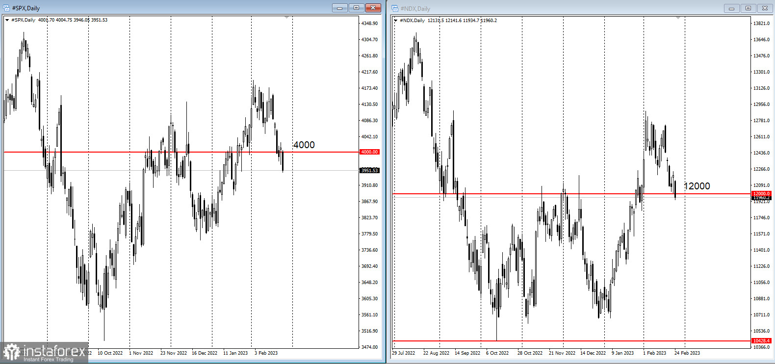Click the 10366.0 price on the NDX scale
Image resolution: width=775 pixels, height=364 pixels.
[x=761, y=347]
